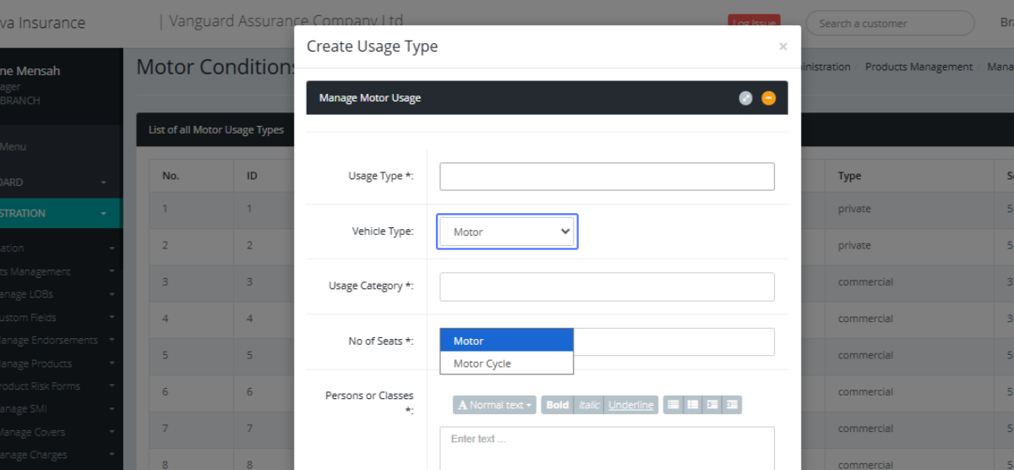
Task: Toggle Bold formatting in text editor
Action: (557, 405)
